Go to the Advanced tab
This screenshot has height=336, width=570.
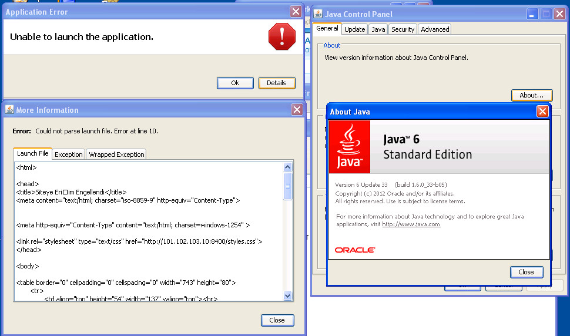[x=435, y=29]
